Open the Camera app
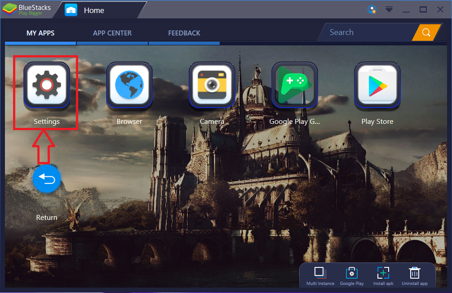The height and width of the screenshot is (293, 452). click(212, 85)
